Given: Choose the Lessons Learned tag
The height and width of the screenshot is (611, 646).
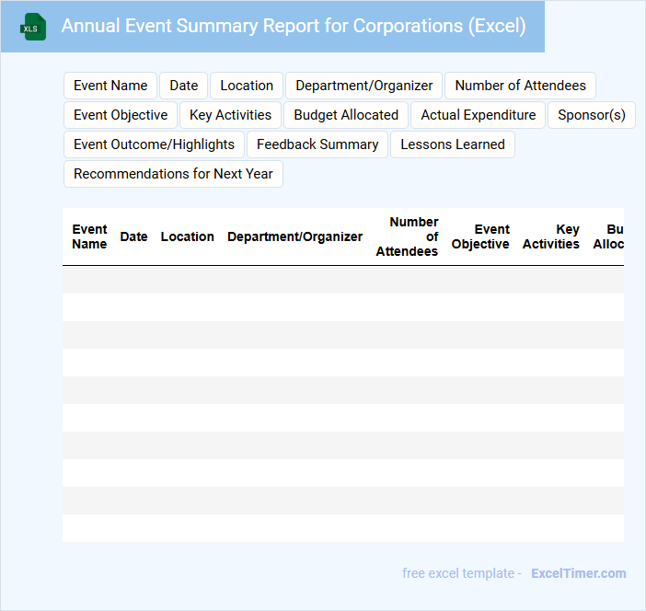Looking at the screenshot, I should click(x=453, y=144).
